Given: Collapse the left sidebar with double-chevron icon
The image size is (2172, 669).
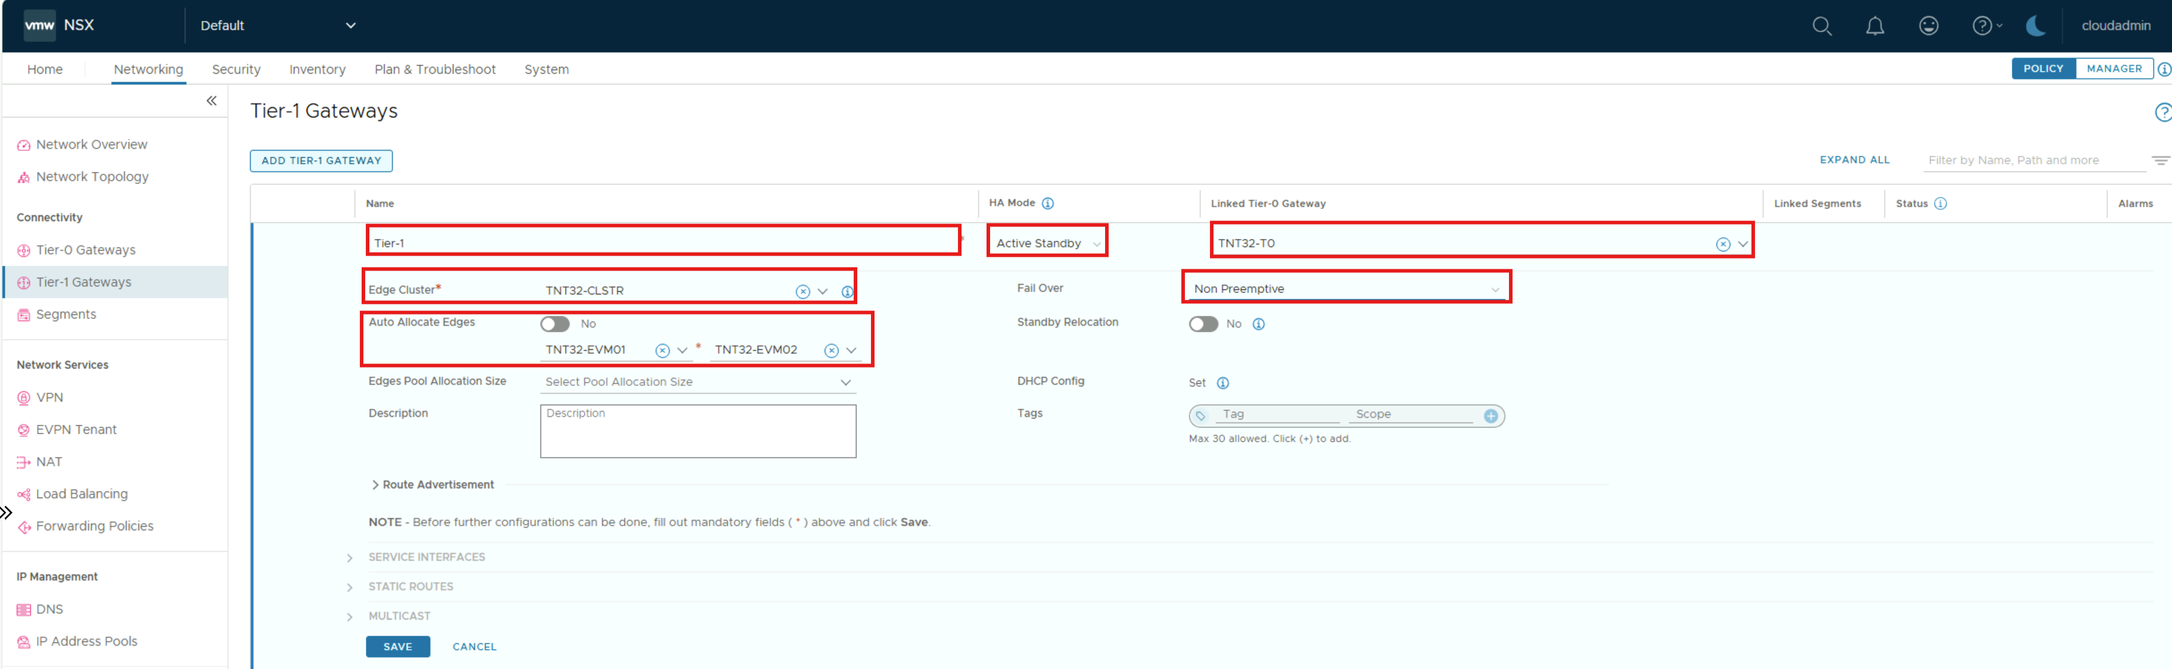Looking at the screenshot, I should [x=211, y=101].
